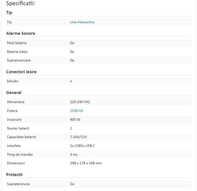Click the Conectori Iesire section heading
Image resolution: width=197 pixels, height=191 pixels.
click(21, 72)
